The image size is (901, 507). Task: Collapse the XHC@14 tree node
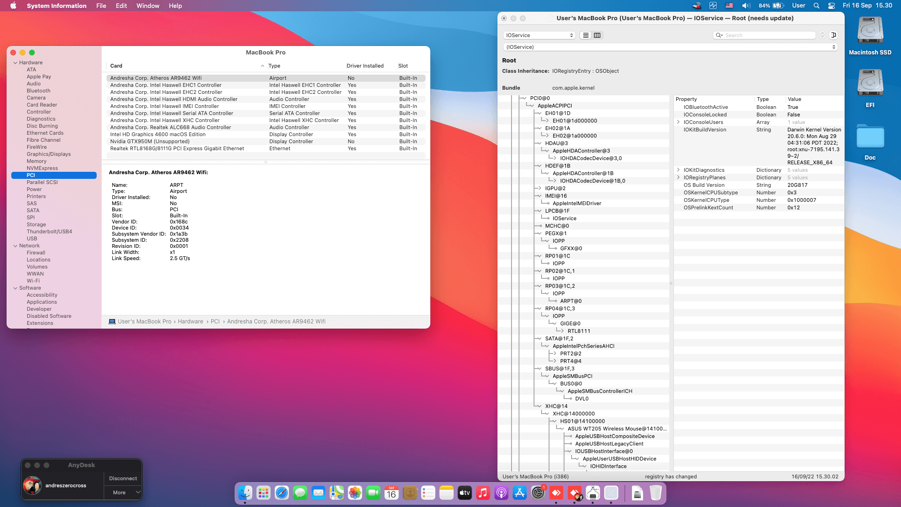click(x=540, y=406)
